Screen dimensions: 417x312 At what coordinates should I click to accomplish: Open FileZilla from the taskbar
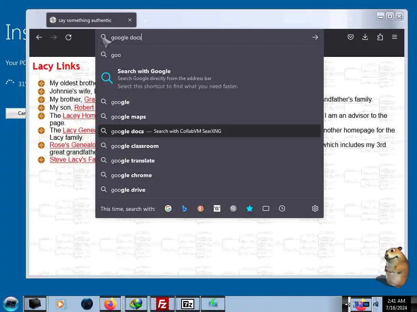[162, 304]
